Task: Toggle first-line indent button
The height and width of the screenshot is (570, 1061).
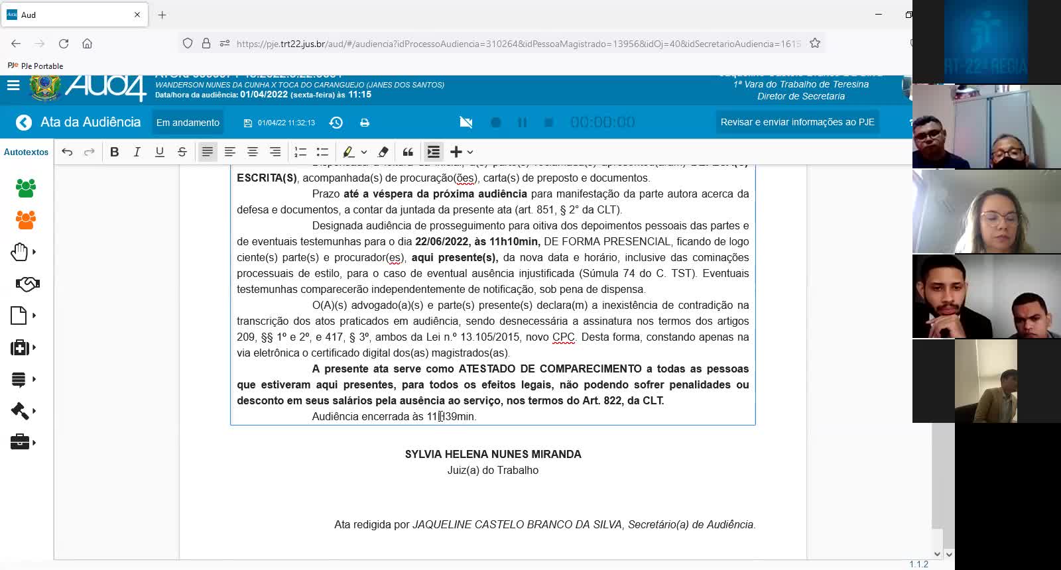Action: tap(434, 152)
